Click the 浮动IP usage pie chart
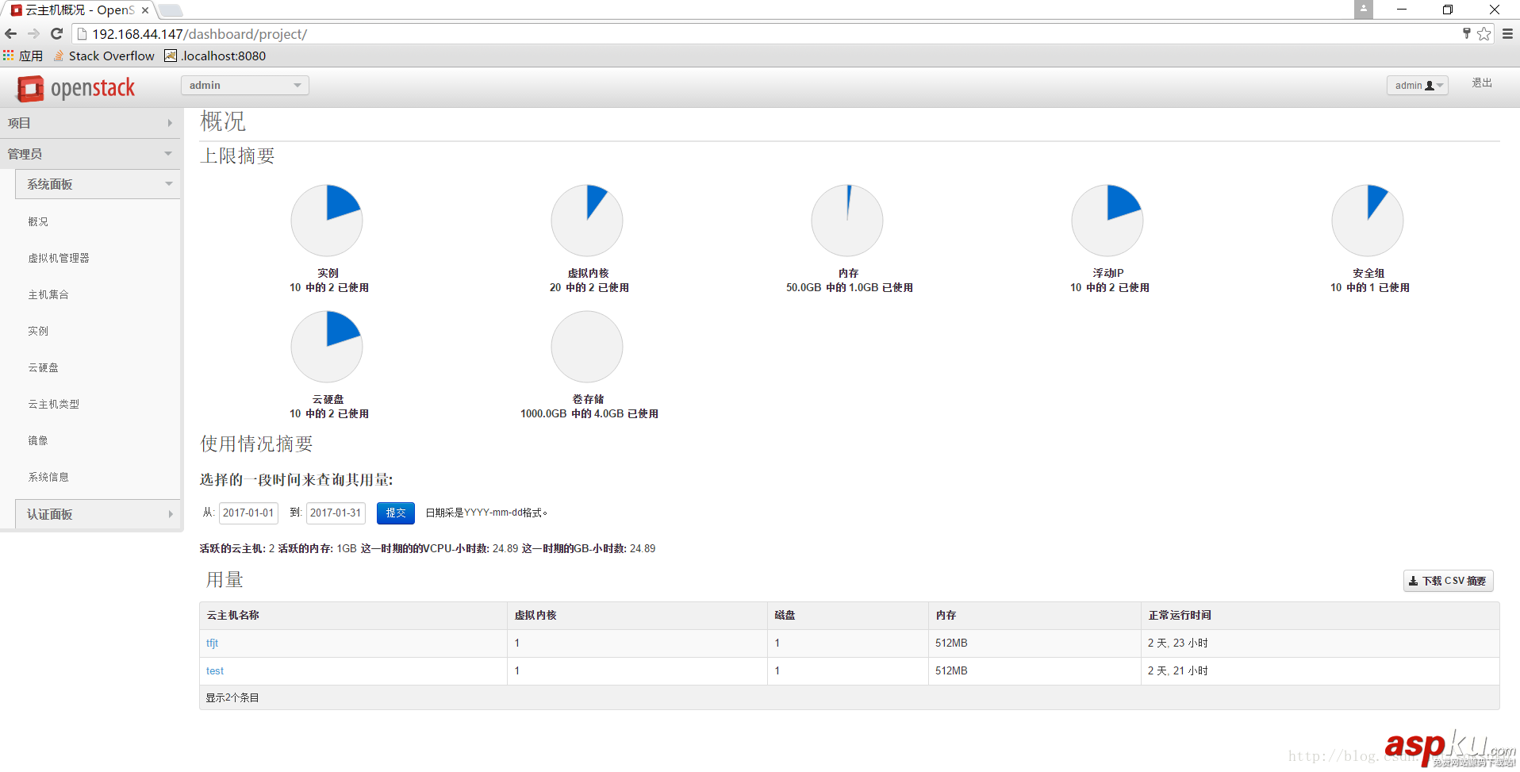Image resolution: width=1520 pixels, height=772 pixels. [x=1107, y=221]
